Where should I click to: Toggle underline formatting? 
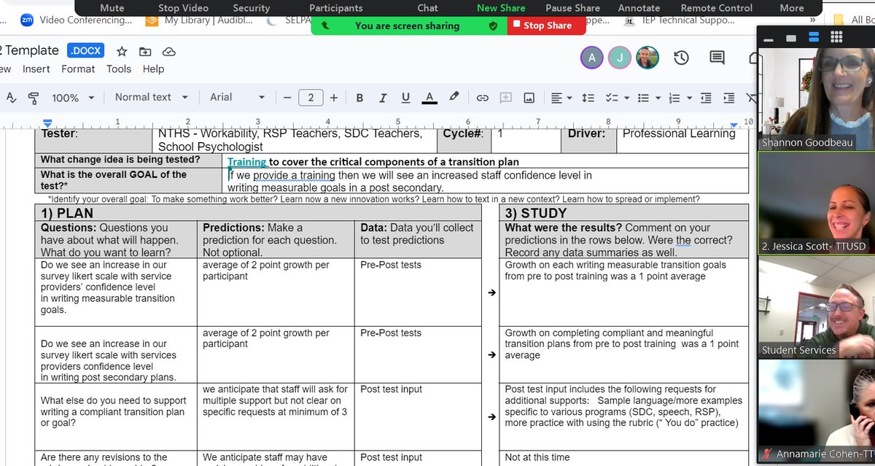[405, 97]
